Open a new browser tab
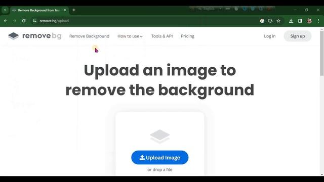Image resolution: width=324 pixels, height=182 pixels. [74, 10]
